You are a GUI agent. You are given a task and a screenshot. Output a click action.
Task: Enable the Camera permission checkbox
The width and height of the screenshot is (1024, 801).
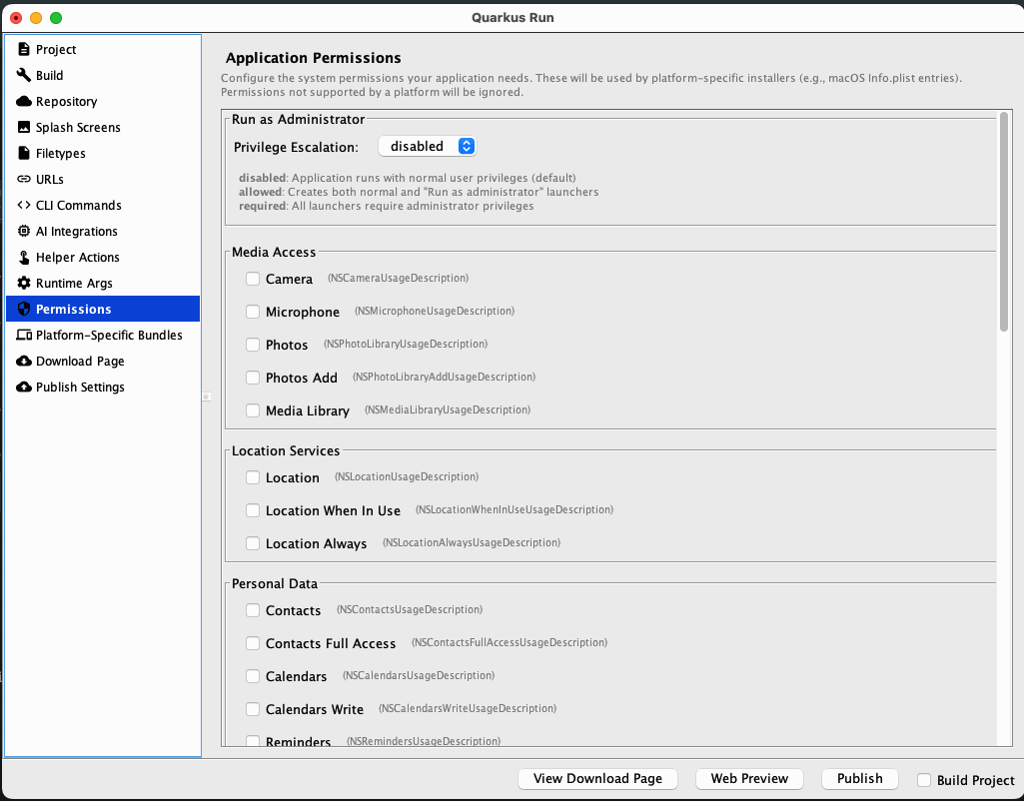253,279
